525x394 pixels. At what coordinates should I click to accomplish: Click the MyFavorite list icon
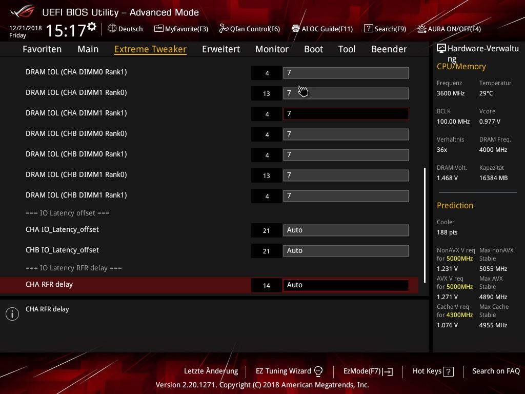[158, 29]
